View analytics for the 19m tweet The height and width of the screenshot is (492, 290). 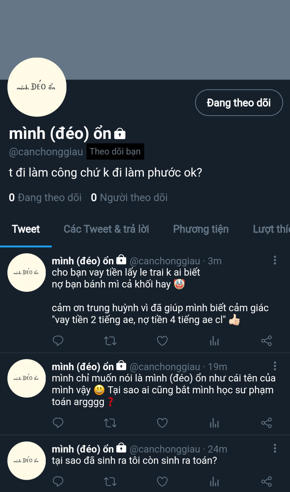point(214,423)
